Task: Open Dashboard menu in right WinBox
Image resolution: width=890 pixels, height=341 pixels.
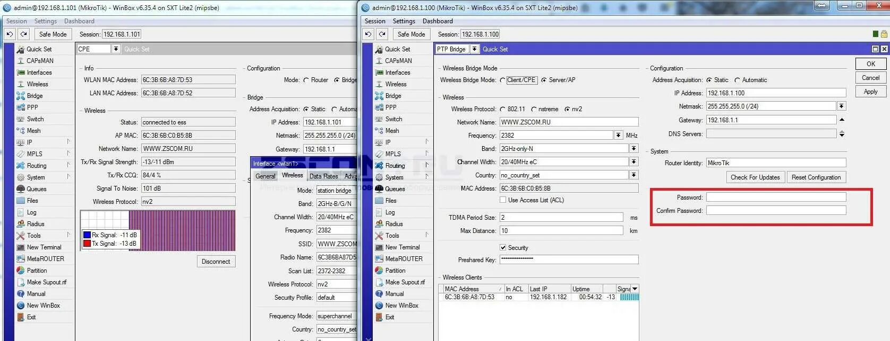Action: pos(438,21)
